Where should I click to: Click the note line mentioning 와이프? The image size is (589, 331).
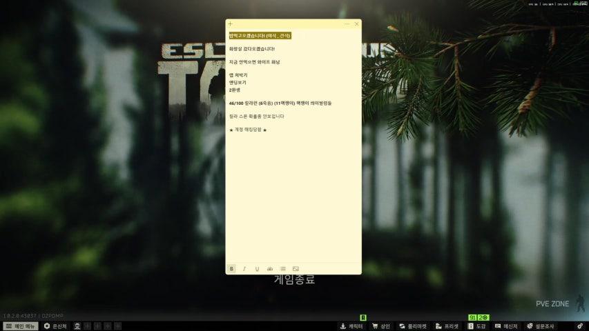coord(254,62)
